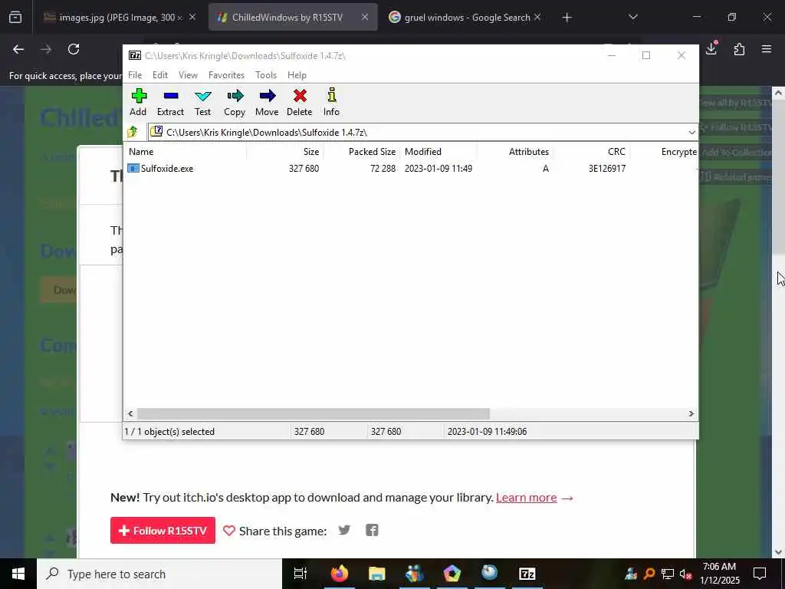Open the 7-Zip File menu
Image resolution: width=785 pixels, height=589 pixels.
pyautogui.click(x=135, y=75)
